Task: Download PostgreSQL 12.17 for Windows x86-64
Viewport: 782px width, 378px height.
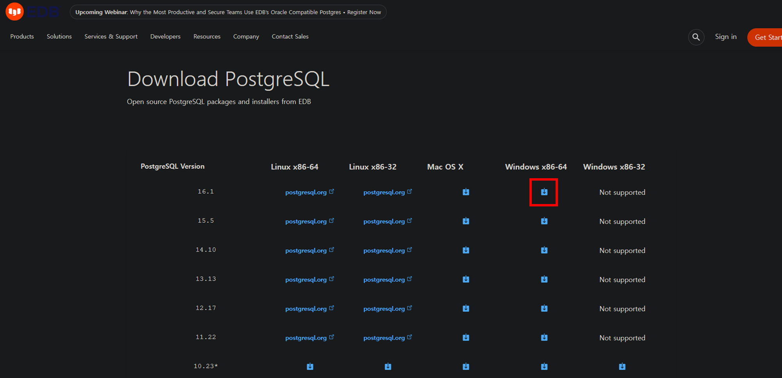Action: pos(544,308)
